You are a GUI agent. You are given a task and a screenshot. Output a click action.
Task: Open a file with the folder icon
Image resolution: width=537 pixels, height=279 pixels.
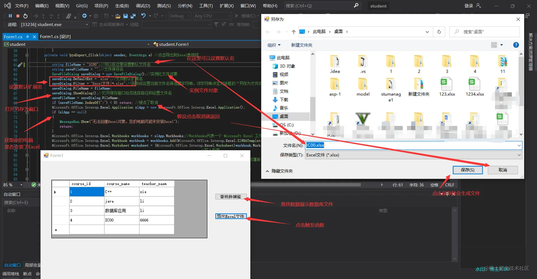[x=118, y=16]
